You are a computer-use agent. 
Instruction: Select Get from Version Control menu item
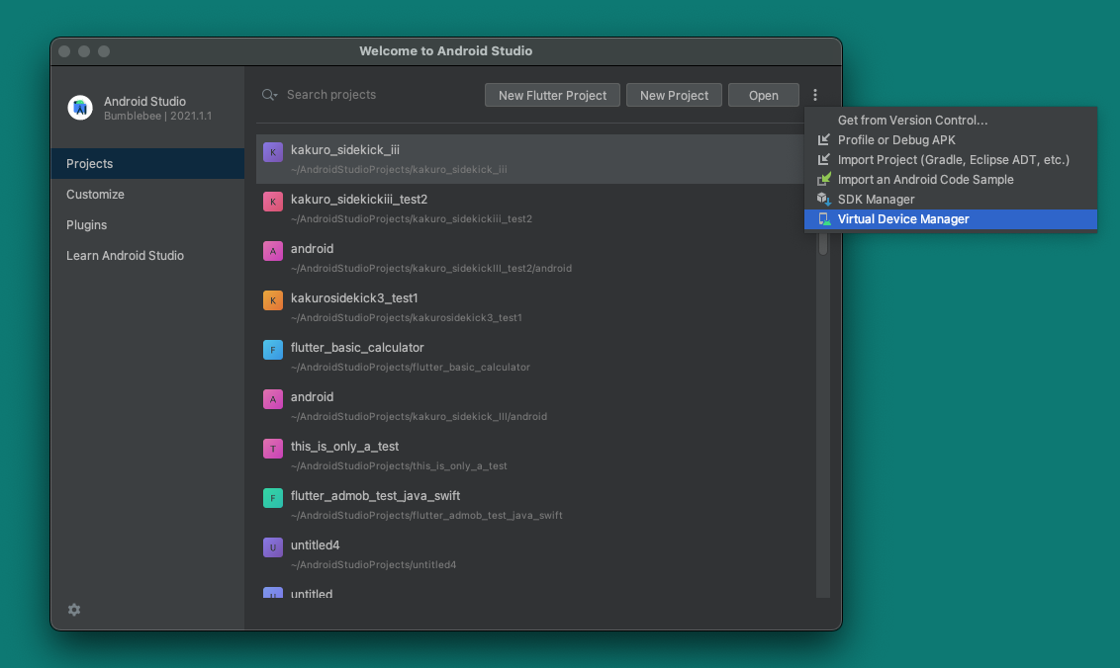point(951,120)
